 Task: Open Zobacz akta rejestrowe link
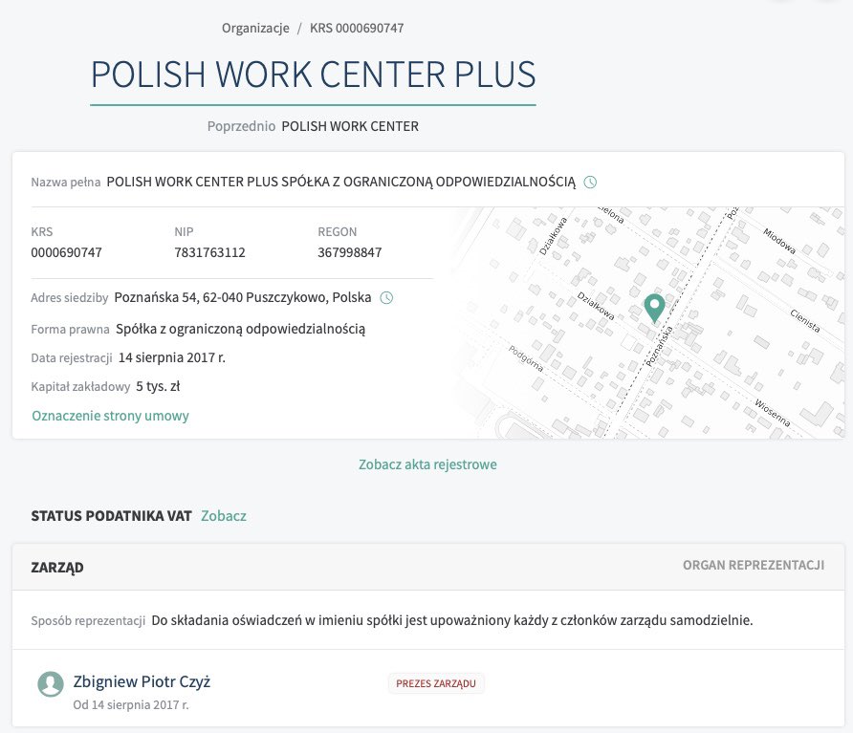click(x=427, y=464)
